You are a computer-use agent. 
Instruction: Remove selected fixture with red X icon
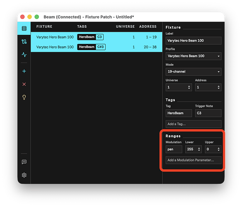24,84
